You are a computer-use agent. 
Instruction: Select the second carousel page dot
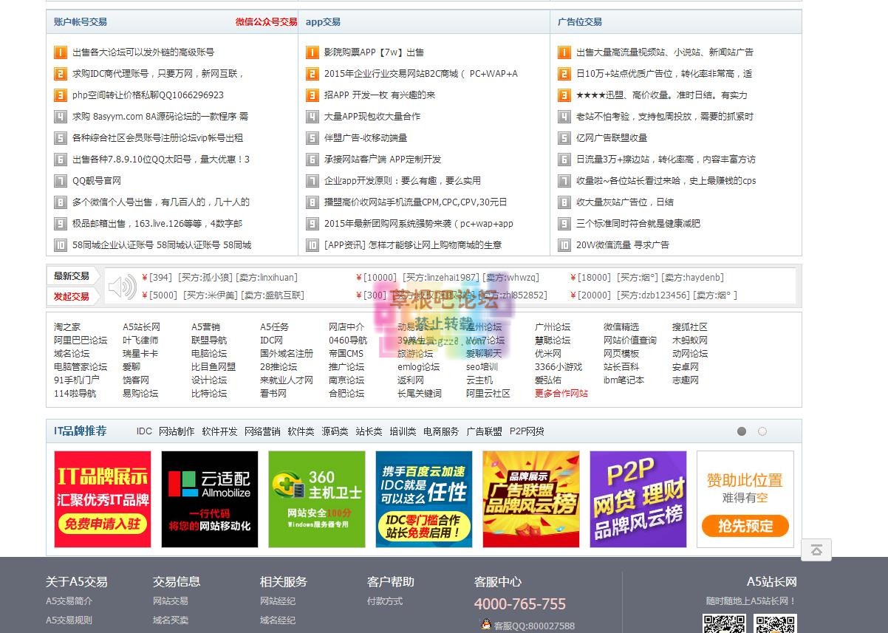(762, 431)
